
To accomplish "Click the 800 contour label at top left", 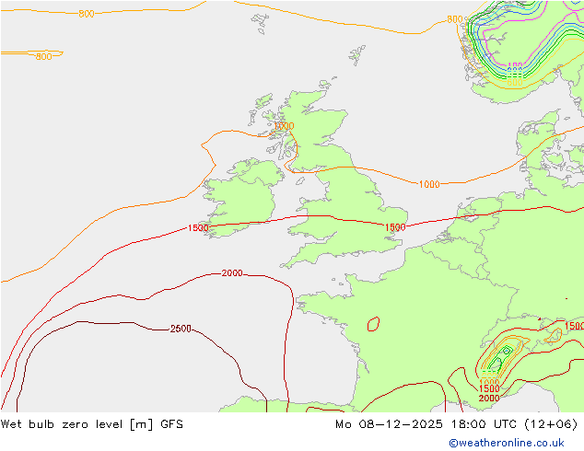I will [87, 14].
